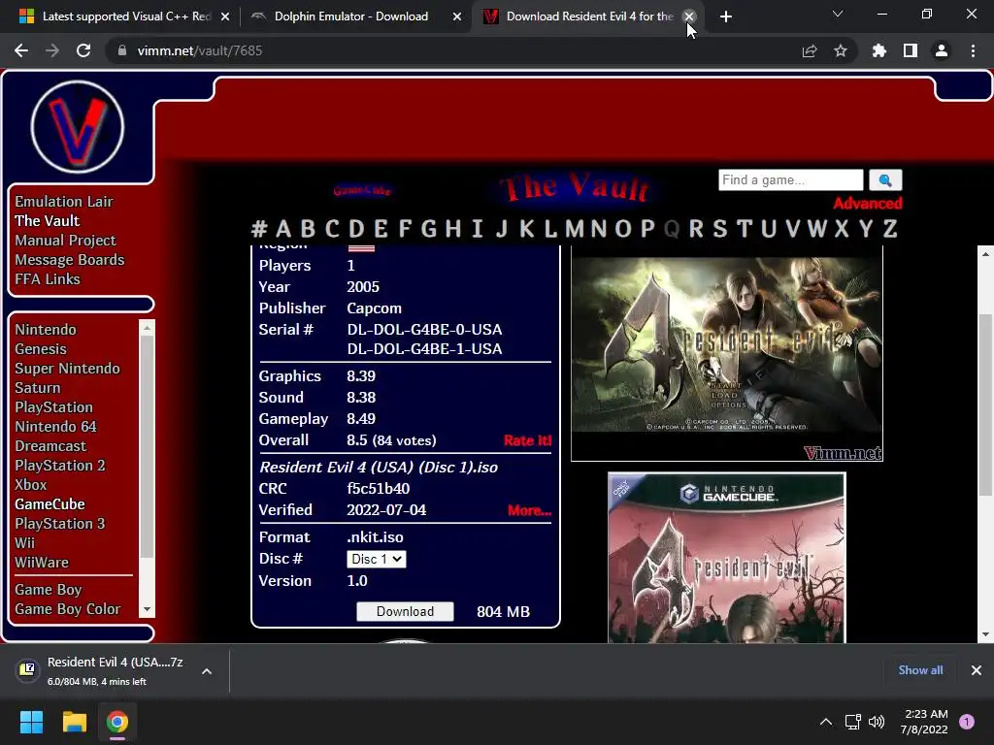Select Game Boy Color in the system list
Viewport: 994px width, 745px height.
pos(68,609)
